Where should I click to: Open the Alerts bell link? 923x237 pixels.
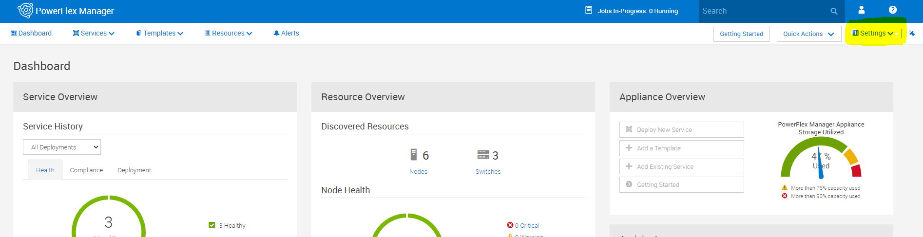(x=287, y=33)
